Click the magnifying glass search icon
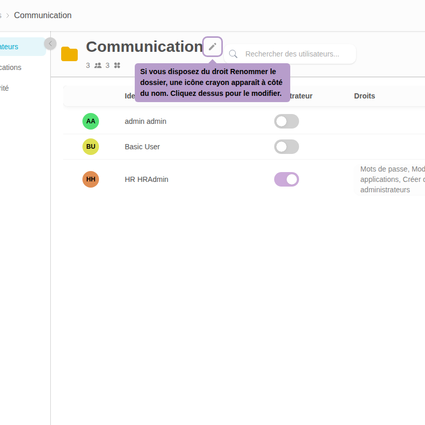Screen dimensions: 425x425 [x=233, y=54]
